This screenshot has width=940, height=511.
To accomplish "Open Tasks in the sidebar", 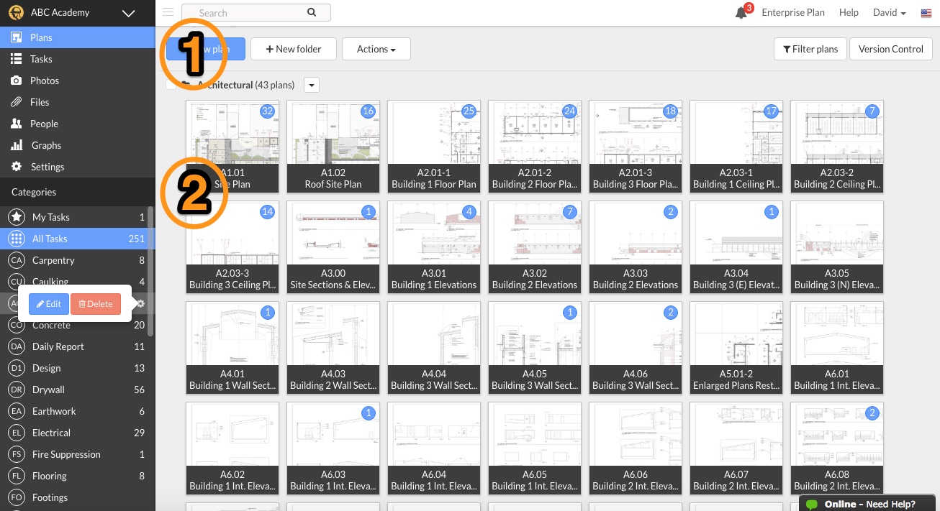I will pyautogui.click(x=78, y=59).
